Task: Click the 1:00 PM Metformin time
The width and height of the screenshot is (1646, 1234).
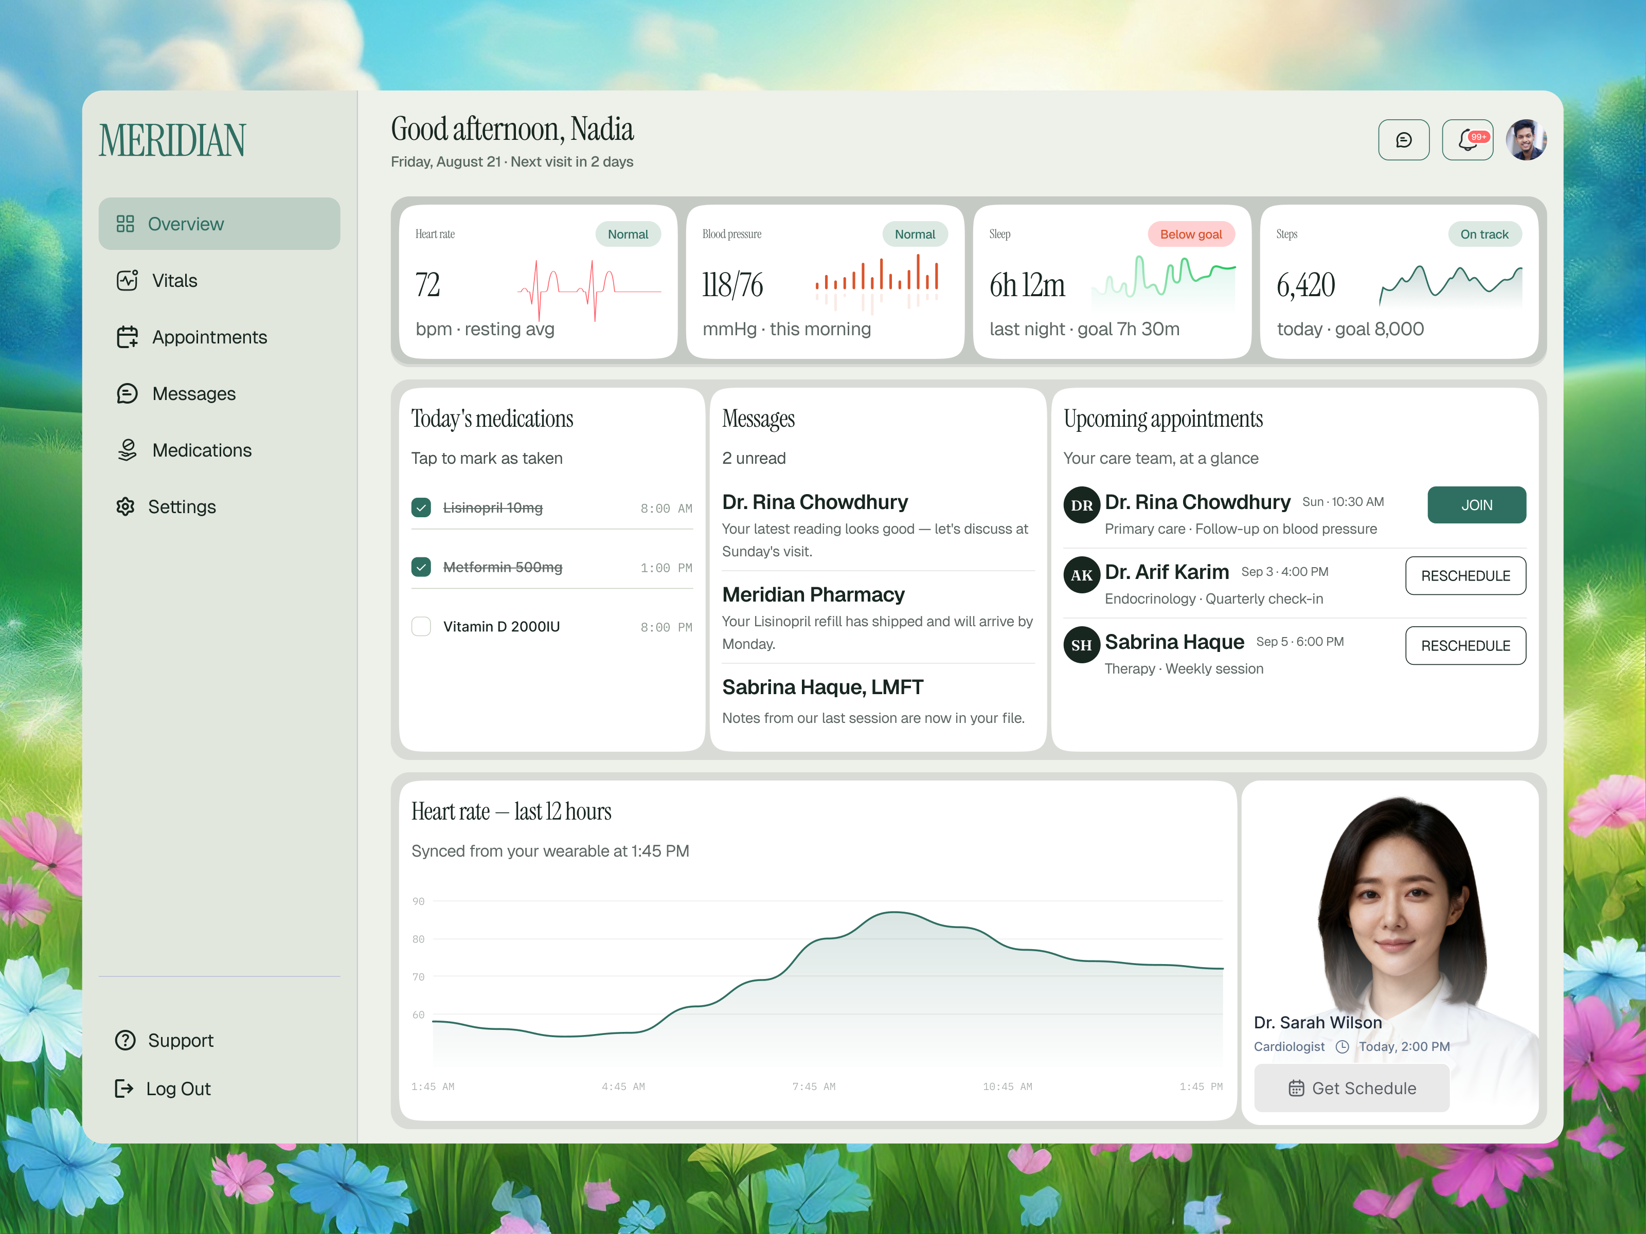Action: (x=666, y=568)
